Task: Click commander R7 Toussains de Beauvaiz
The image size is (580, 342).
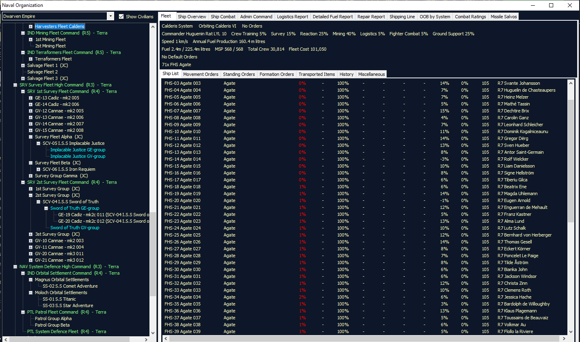Action: pyautogui.click(x=523, y=318)
